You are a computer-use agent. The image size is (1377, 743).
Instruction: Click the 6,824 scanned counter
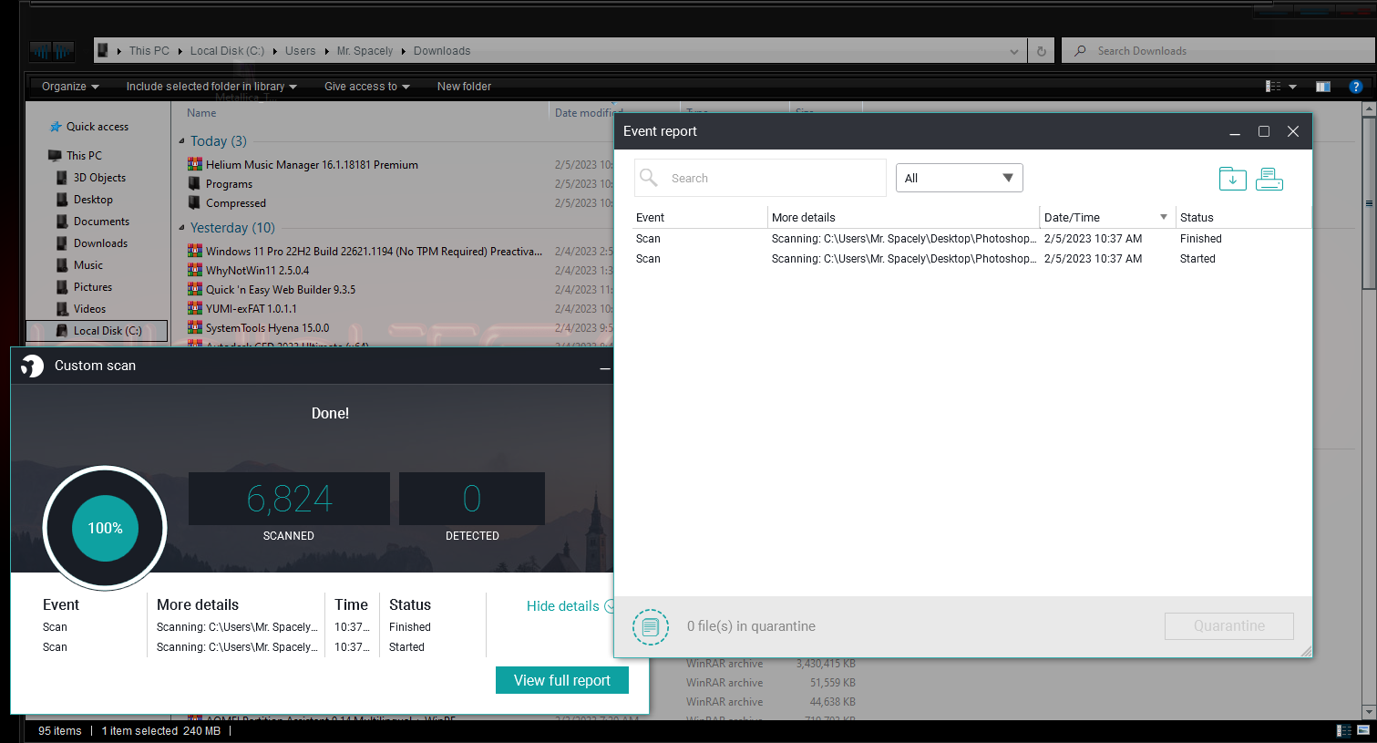[x=289, y=499]
